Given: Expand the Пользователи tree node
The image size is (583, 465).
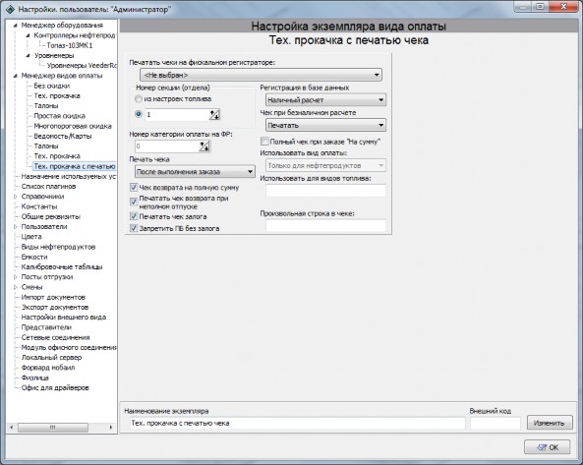Looking at the screenshot, I should coord(16,226).
